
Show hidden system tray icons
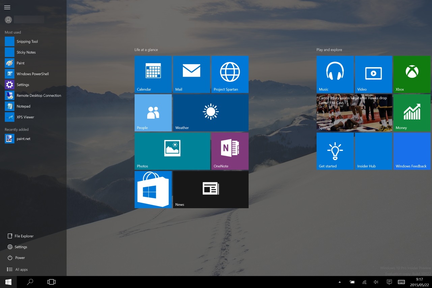pyautogui.click(x=340, y=282)
